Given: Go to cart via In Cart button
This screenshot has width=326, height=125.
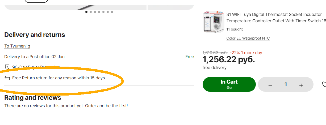Looking at the screenshot, I should point(229,84).
